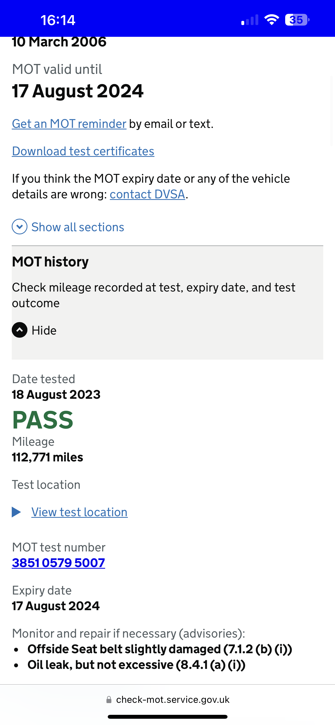Open the Get an MOT reminder link
The image size is (335, 725).
coord(69,124)
